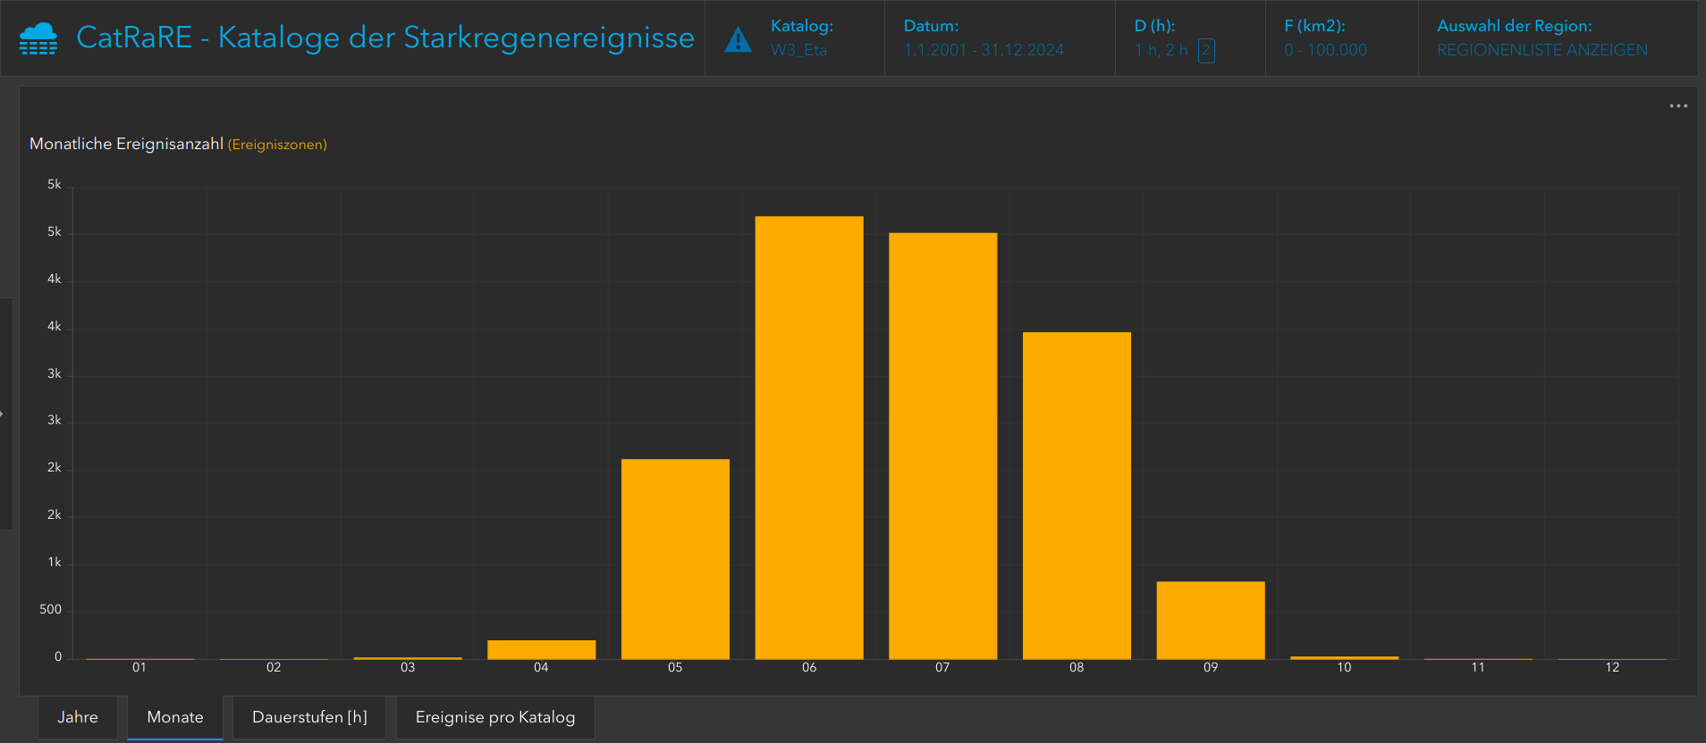Click the bar for month 05
The width and height of the screenshot is (1706, 743).
[675, 559]
